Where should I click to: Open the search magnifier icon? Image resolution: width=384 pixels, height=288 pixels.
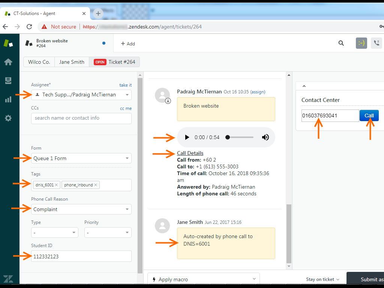pos(341,43)
